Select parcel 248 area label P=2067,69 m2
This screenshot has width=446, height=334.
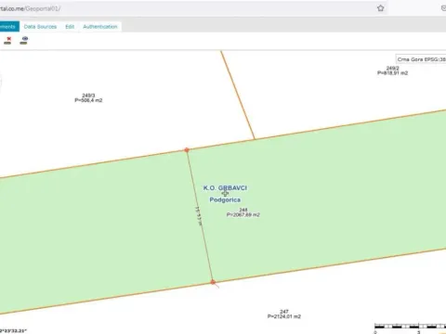(243, 214)
